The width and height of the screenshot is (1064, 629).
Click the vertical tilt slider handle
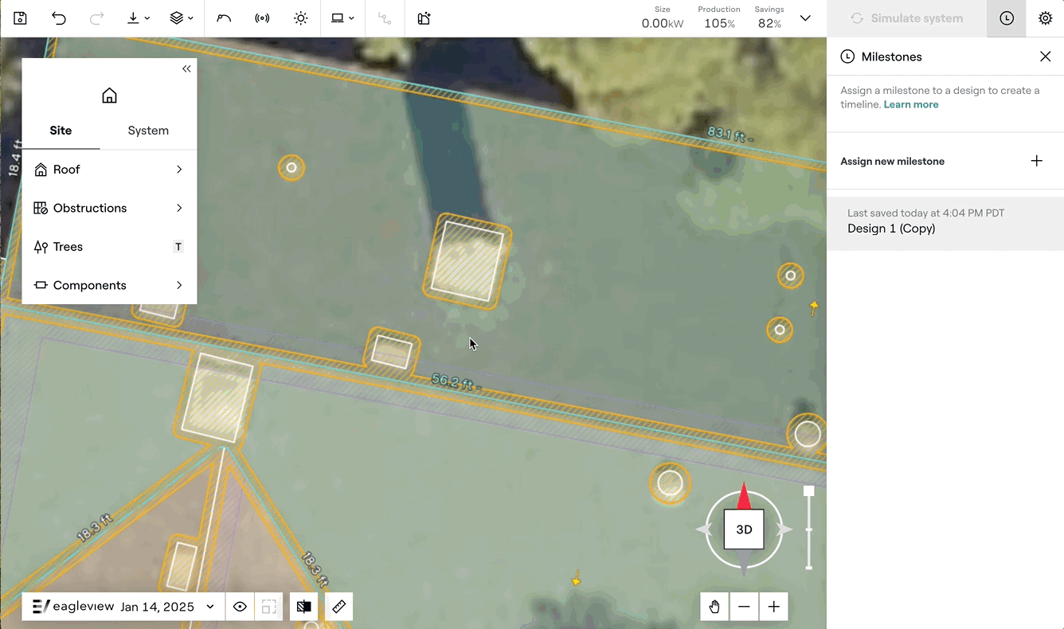pyautogui.click(x=809, y=491)
